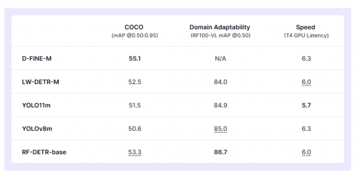Click the Speed column header
360x184 pixels.
pos(306,27)
